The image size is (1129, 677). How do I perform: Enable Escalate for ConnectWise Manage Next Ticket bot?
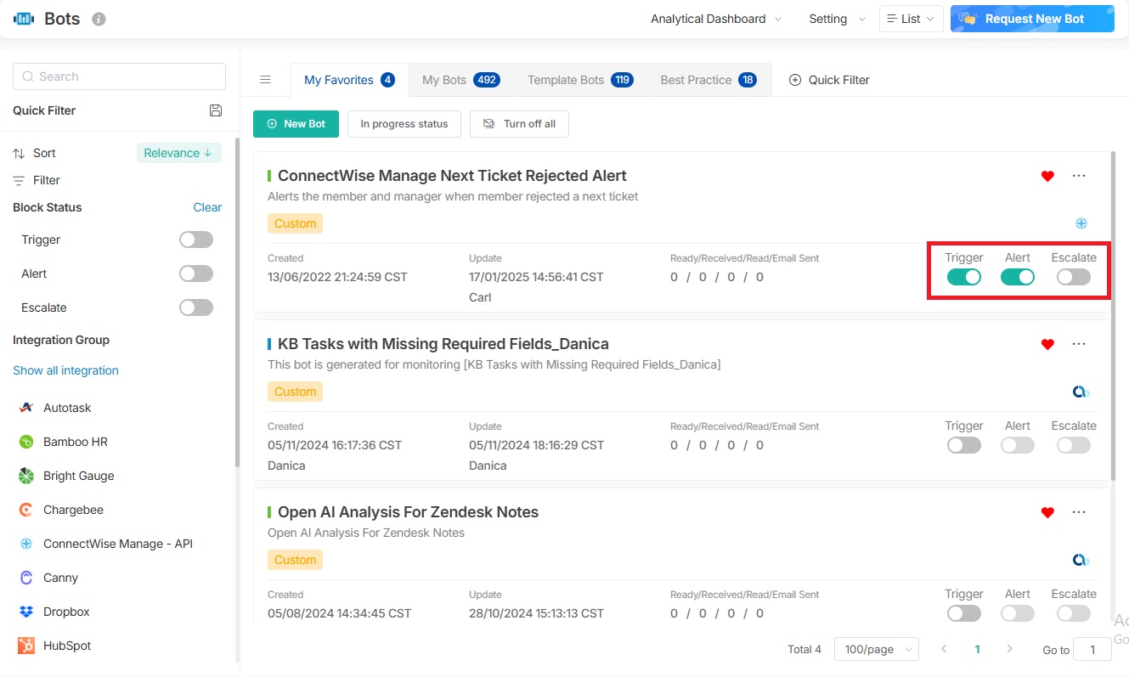click(x=1074, y=277)
